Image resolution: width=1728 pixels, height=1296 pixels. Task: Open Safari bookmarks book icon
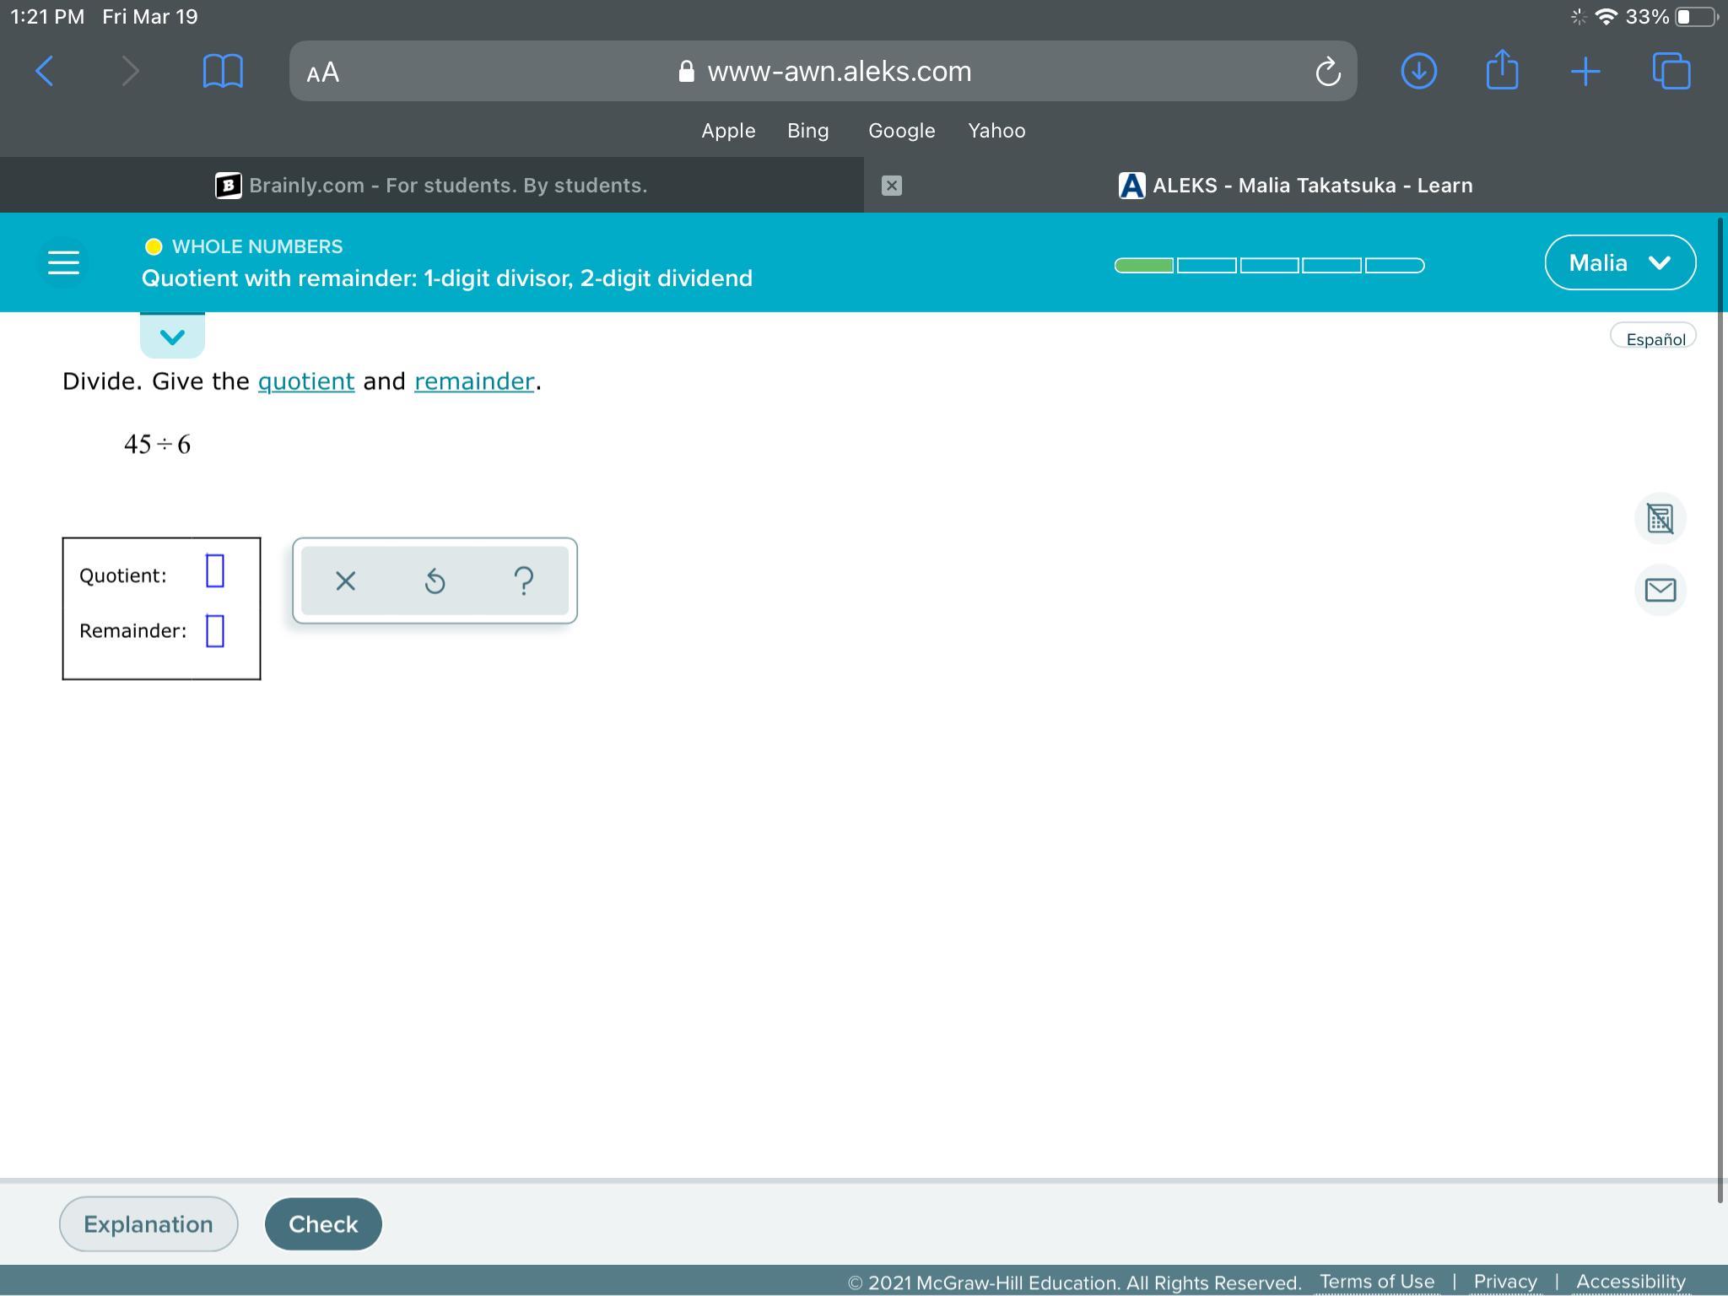tap(223, 71)
